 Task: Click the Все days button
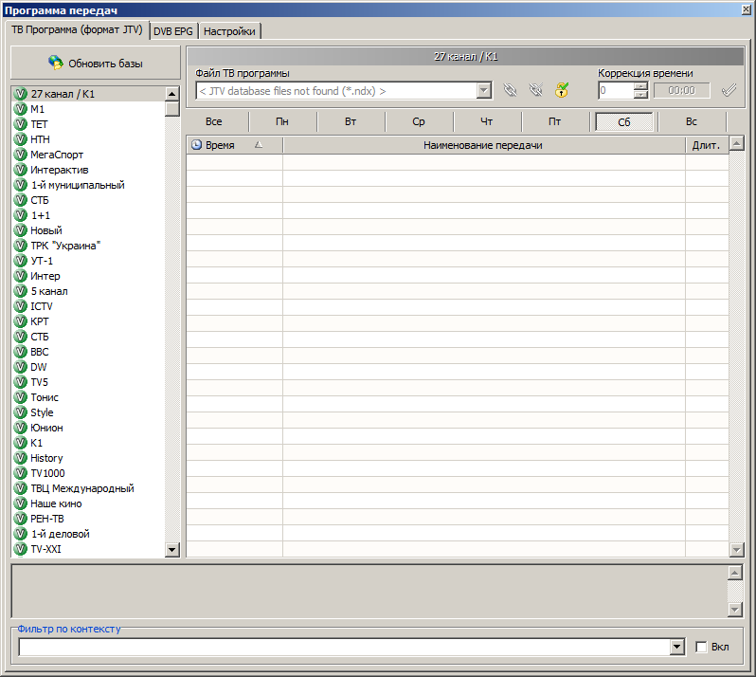(x=214, y=122)
